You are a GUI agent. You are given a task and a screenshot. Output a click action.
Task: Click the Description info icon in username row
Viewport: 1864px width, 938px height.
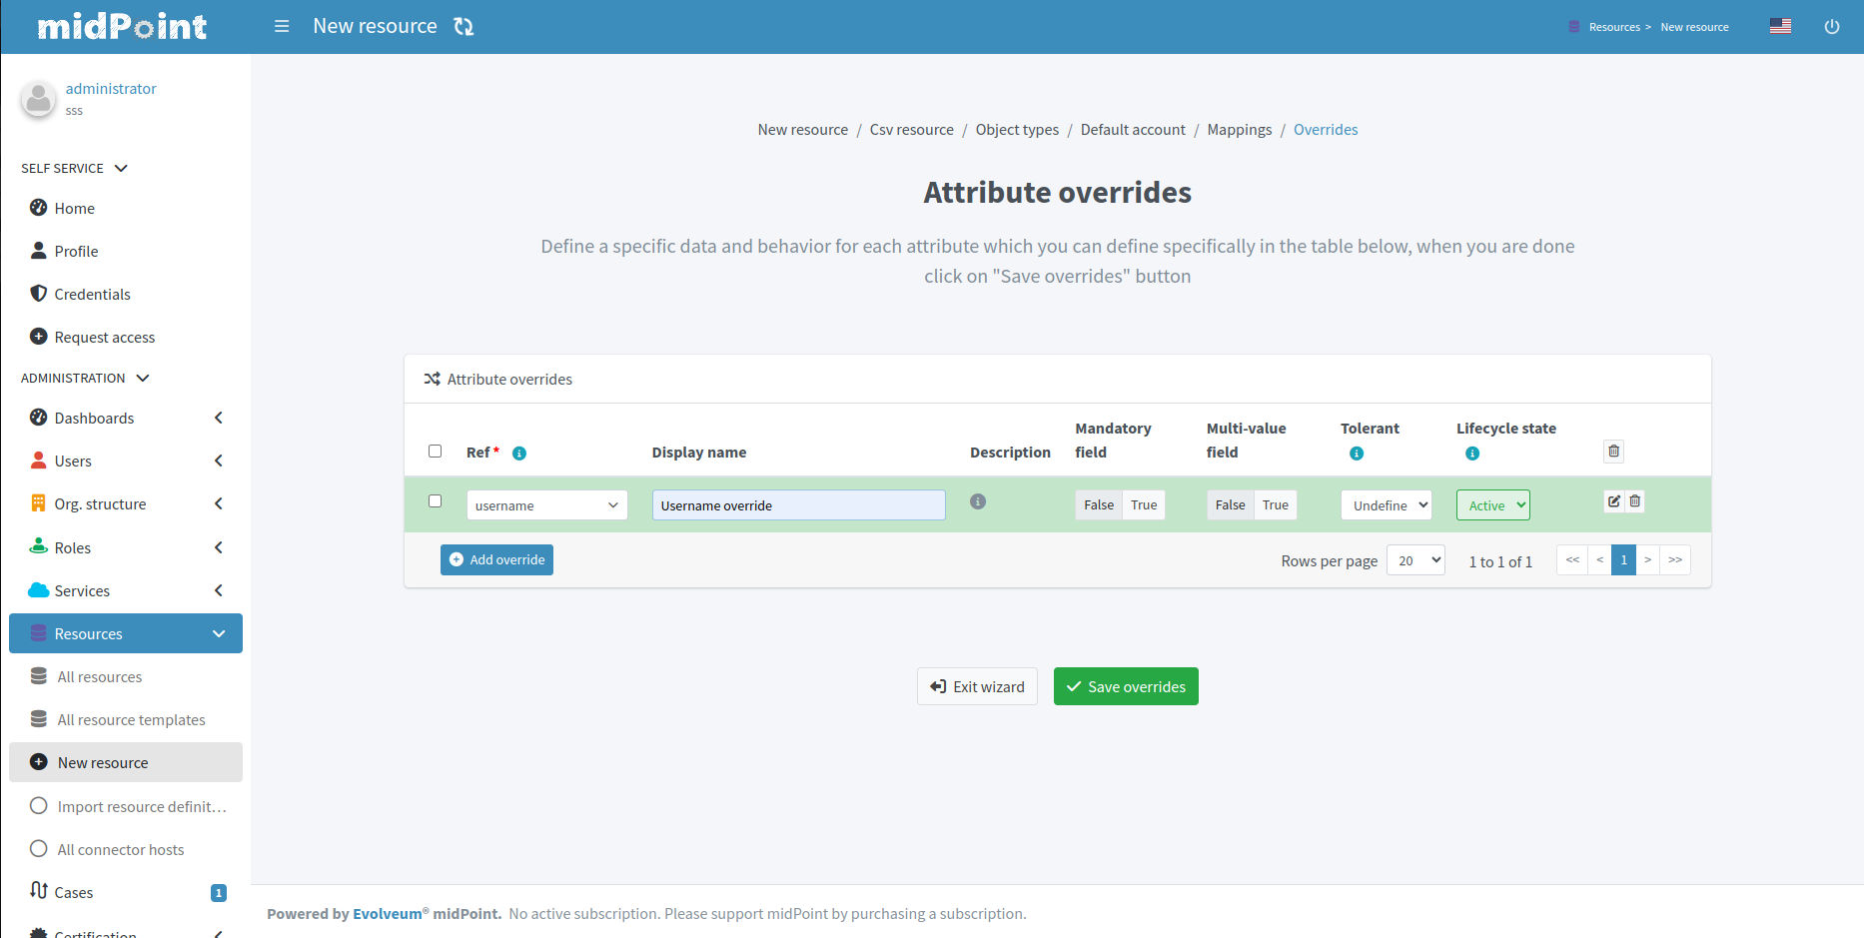coord(978,501)
